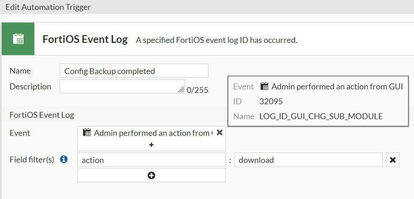This screenshot has width=414, height=199.
Task: Add a new field filter row
Action: coord(151,176)
